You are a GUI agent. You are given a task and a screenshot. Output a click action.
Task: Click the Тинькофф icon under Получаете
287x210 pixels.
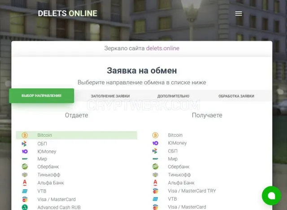pos(155,175)
